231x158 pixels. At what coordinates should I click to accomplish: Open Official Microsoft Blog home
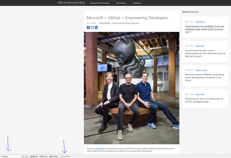(71, 3)
